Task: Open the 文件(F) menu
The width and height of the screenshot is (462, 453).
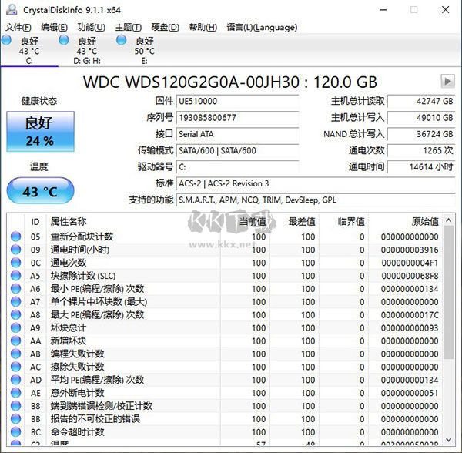Action: 18,28
